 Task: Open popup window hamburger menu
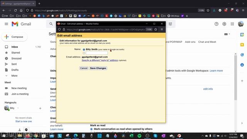pyautogui.click(x=162, y=29)
